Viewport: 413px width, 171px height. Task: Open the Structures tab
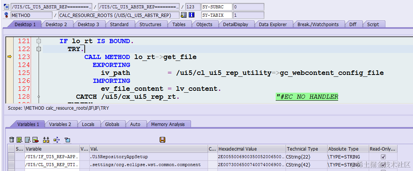(150, 24)
